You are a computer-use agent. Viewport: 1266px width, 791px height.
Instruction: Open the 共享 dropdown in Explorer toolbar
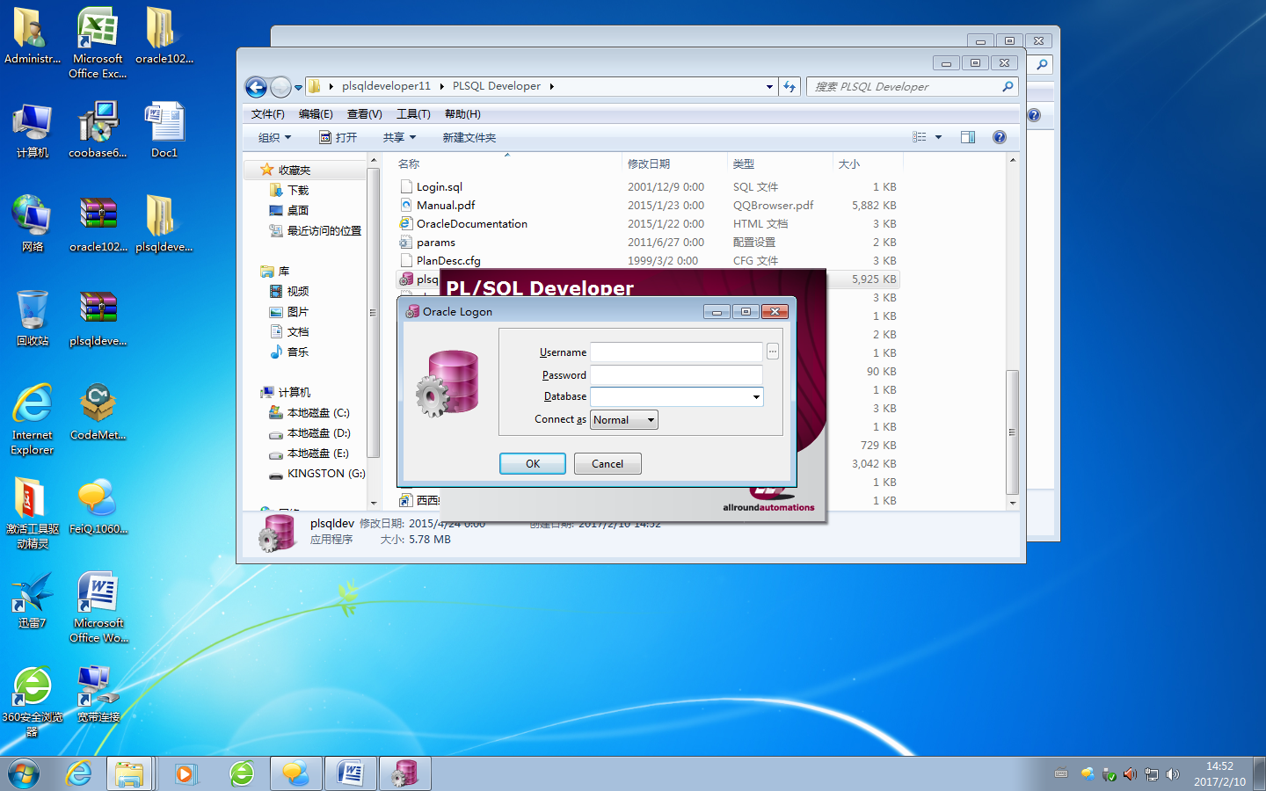[399, 138]
